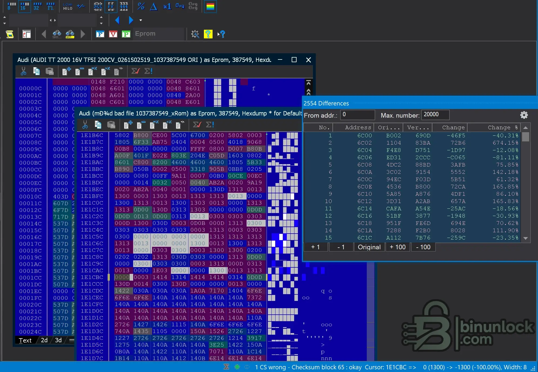Viewport: 538px width, 372px height.
Task: Copy selection in ORI hexdump window
Action: pyautogui.click(x=36, y=71)
